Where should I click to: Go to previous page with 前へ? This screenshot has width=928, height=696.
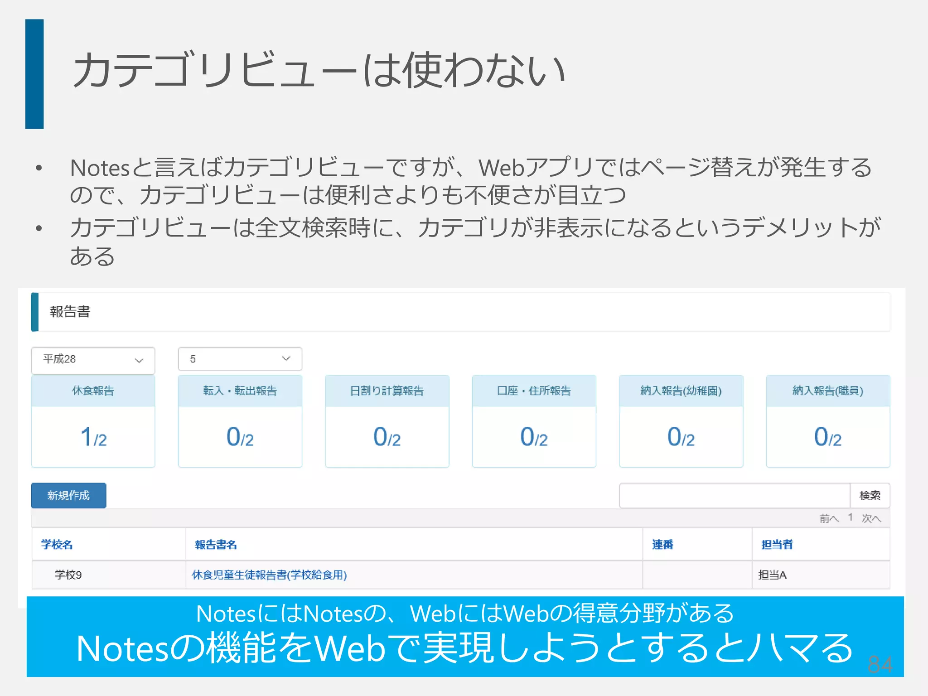coord(829,518)
